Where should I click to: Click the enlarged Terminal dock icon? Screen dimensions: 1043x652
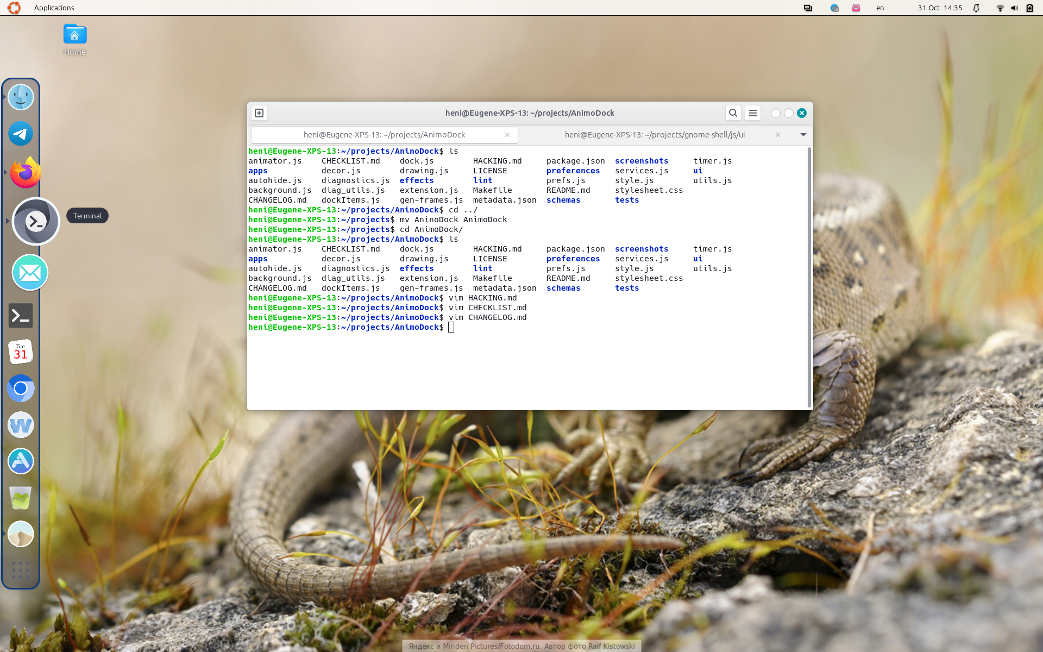[36, 221]
